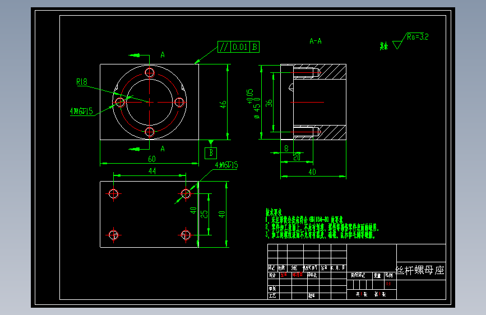Select the 36 dimension in section view

269,103
